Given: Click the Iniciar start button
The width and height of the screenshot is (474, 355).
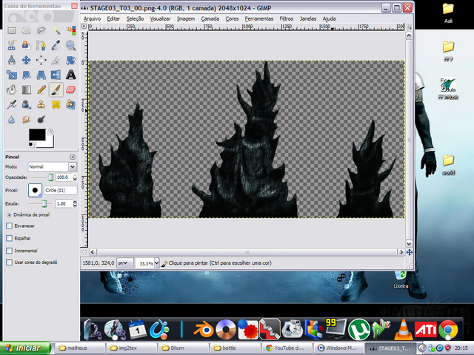Looking at the screenshot, I should pos(25,348).
